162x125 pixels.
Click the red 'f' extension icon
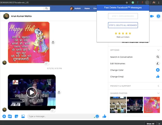pos(142,3)
